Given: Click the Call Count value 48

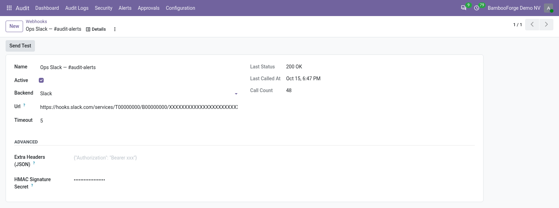Looking at the screenshot, I should pos(289,90).
